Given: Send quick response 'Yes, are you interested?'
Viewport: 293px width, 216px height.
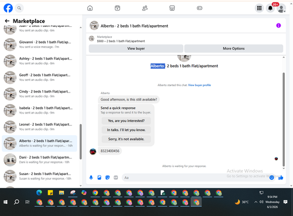Looking at the screenshot, I should pyautogui.click(x=126, y=121).
